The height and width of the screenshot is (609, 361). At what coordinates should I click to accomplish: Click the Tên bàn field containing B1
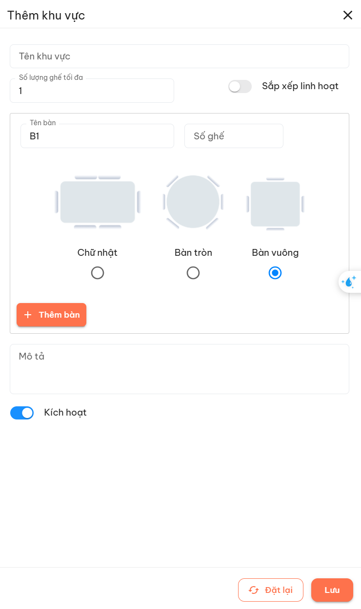[97, 136]
